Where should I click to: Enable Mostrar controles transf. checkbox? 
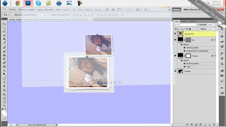point(49,15)
